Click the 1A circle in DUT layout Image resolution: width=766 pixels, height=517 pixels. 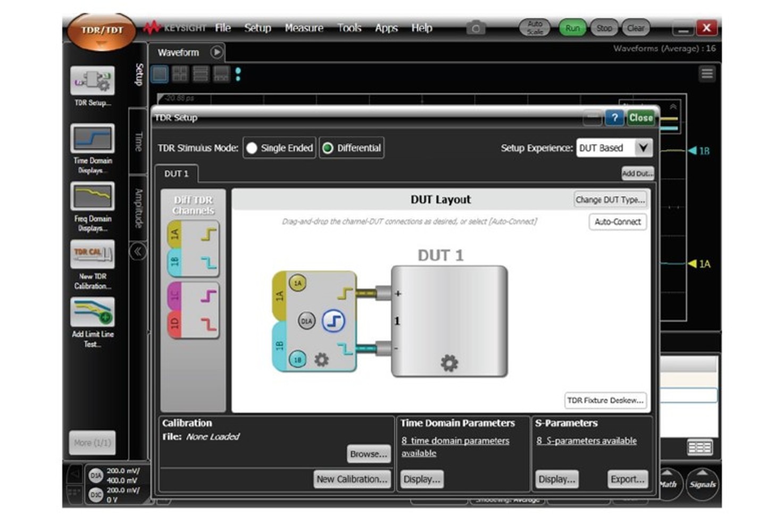[x=297, y=283]
